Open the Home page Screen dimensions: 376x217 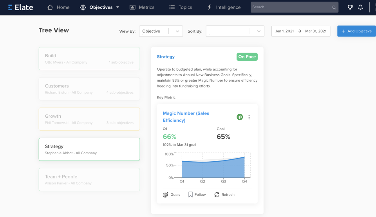coord(58,7)
